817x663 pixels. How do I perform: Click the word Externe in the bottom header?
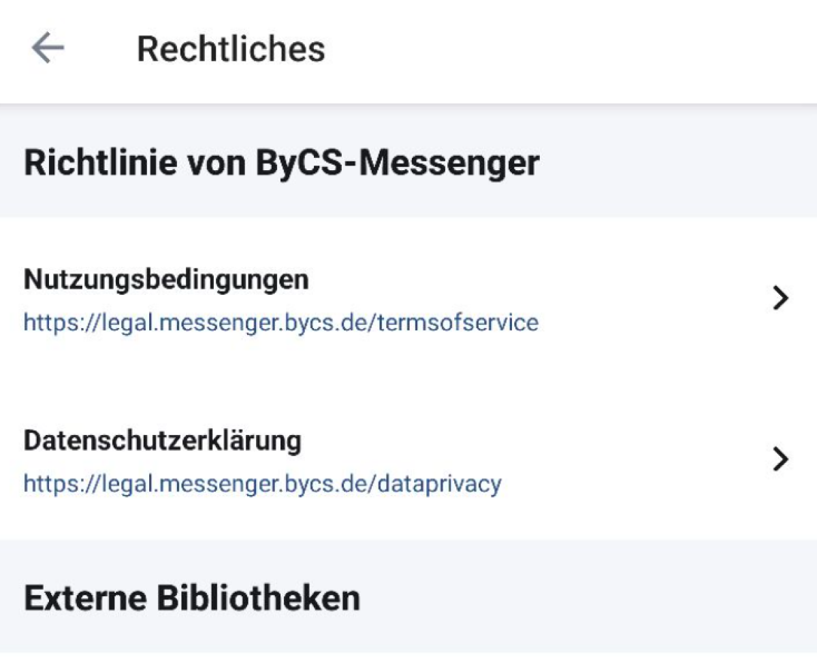tap(85, 598)
